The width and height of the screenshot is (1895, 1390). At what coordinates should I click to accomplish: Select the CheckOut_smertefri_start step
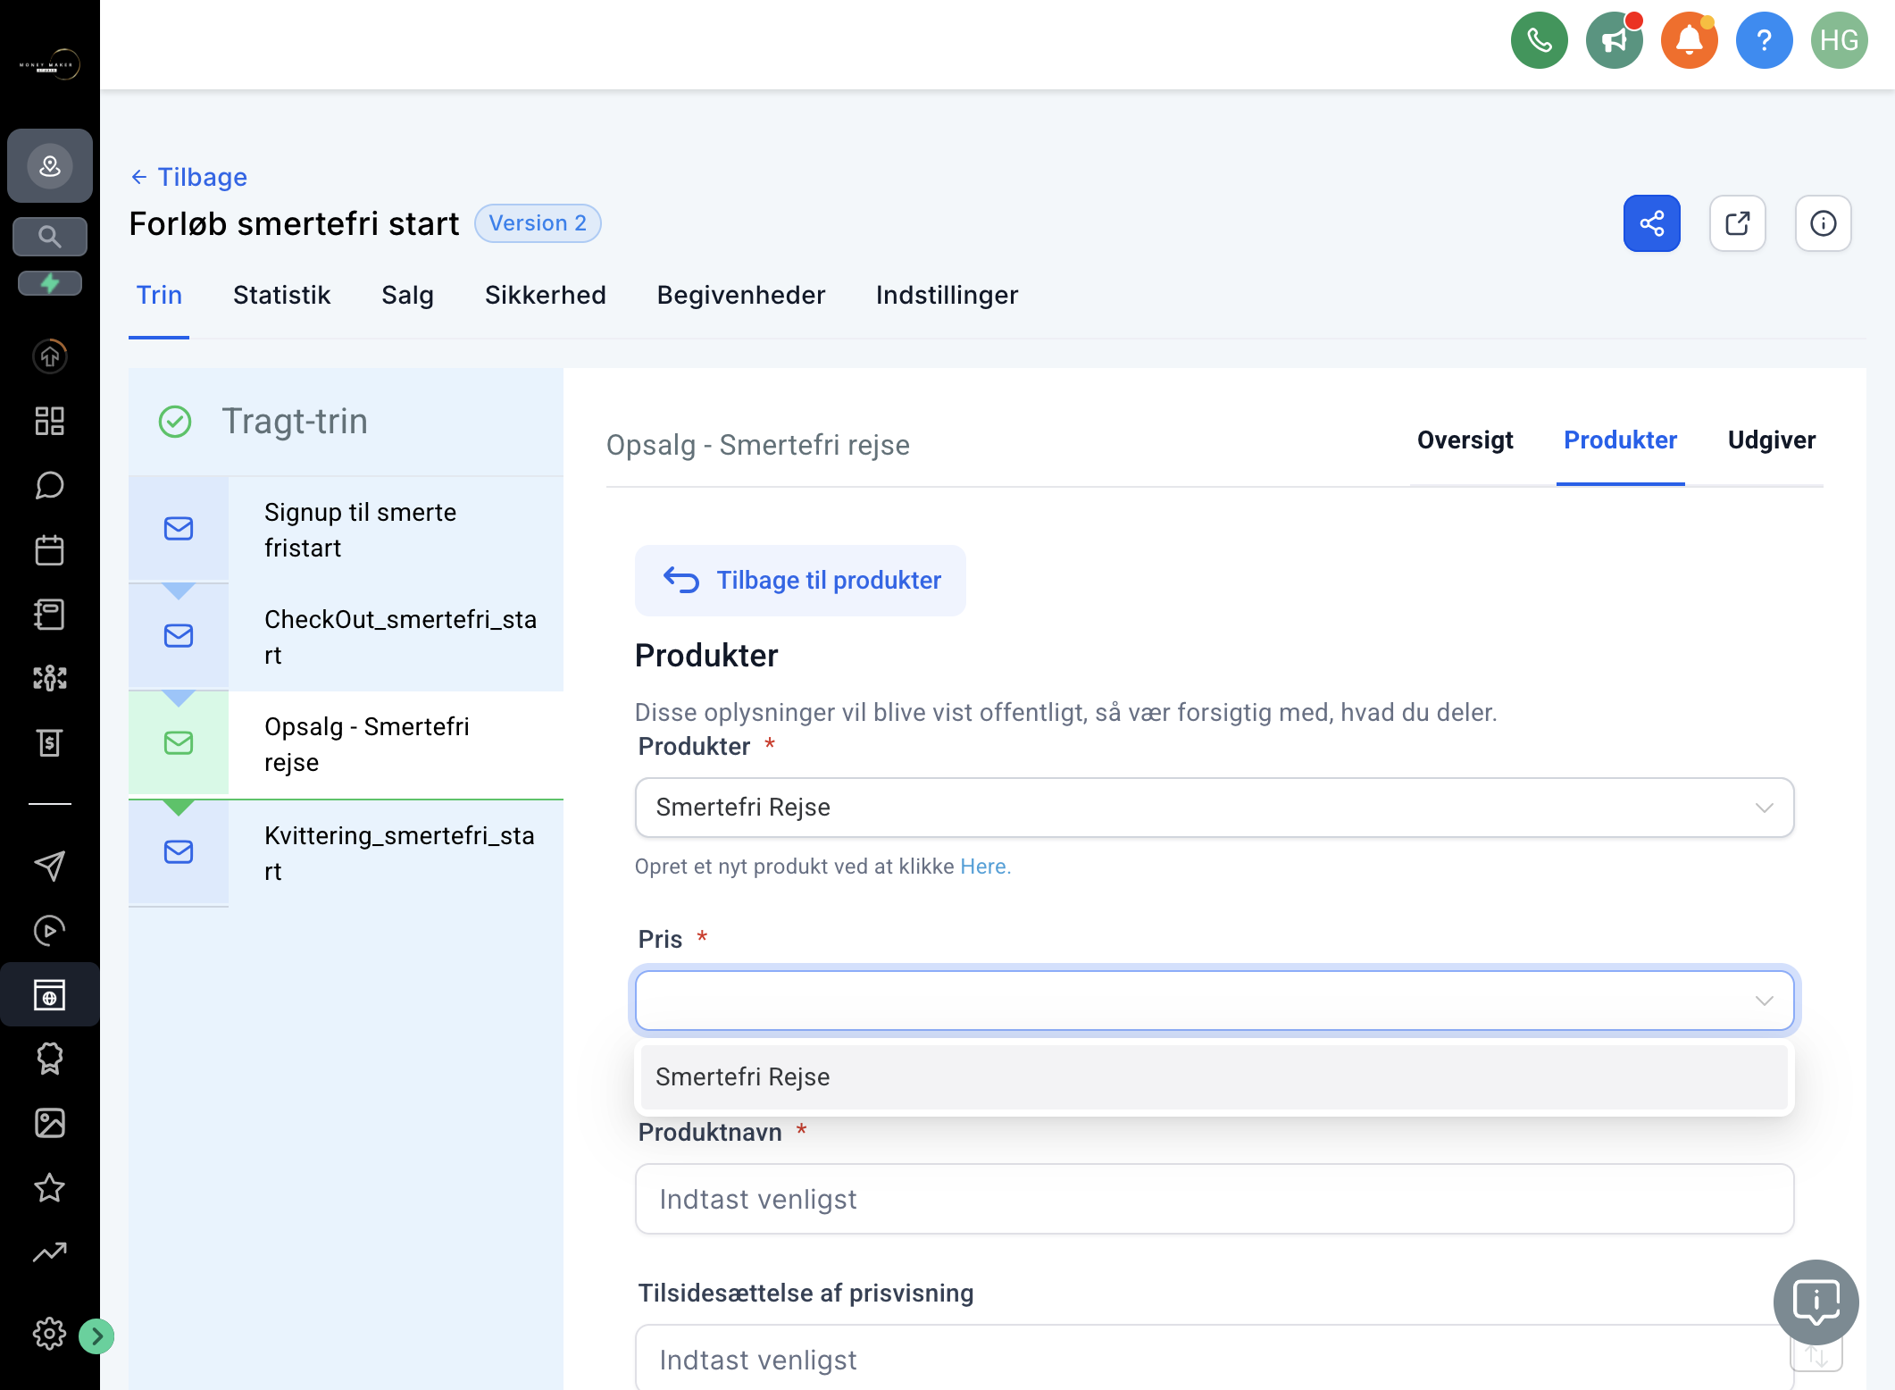(346, 637)
